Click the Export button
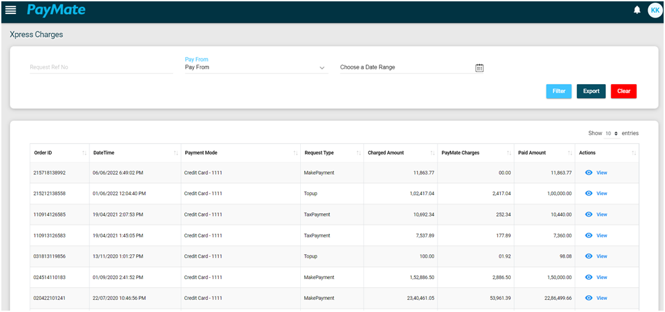665x312 pixels. click(x=591, y=91)
